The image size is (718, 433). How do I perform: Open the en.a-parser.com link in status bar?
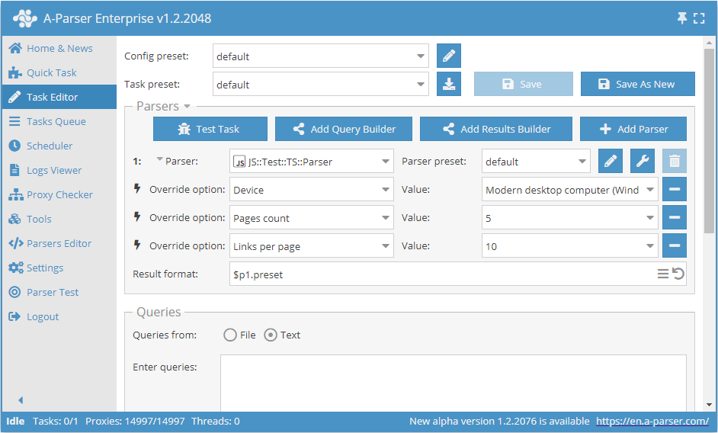point(652,421)
